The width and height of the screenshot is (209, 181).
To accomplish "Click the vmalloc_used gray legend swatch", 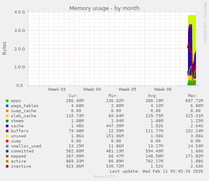I will pyautogui.click(x=7, y=146).
